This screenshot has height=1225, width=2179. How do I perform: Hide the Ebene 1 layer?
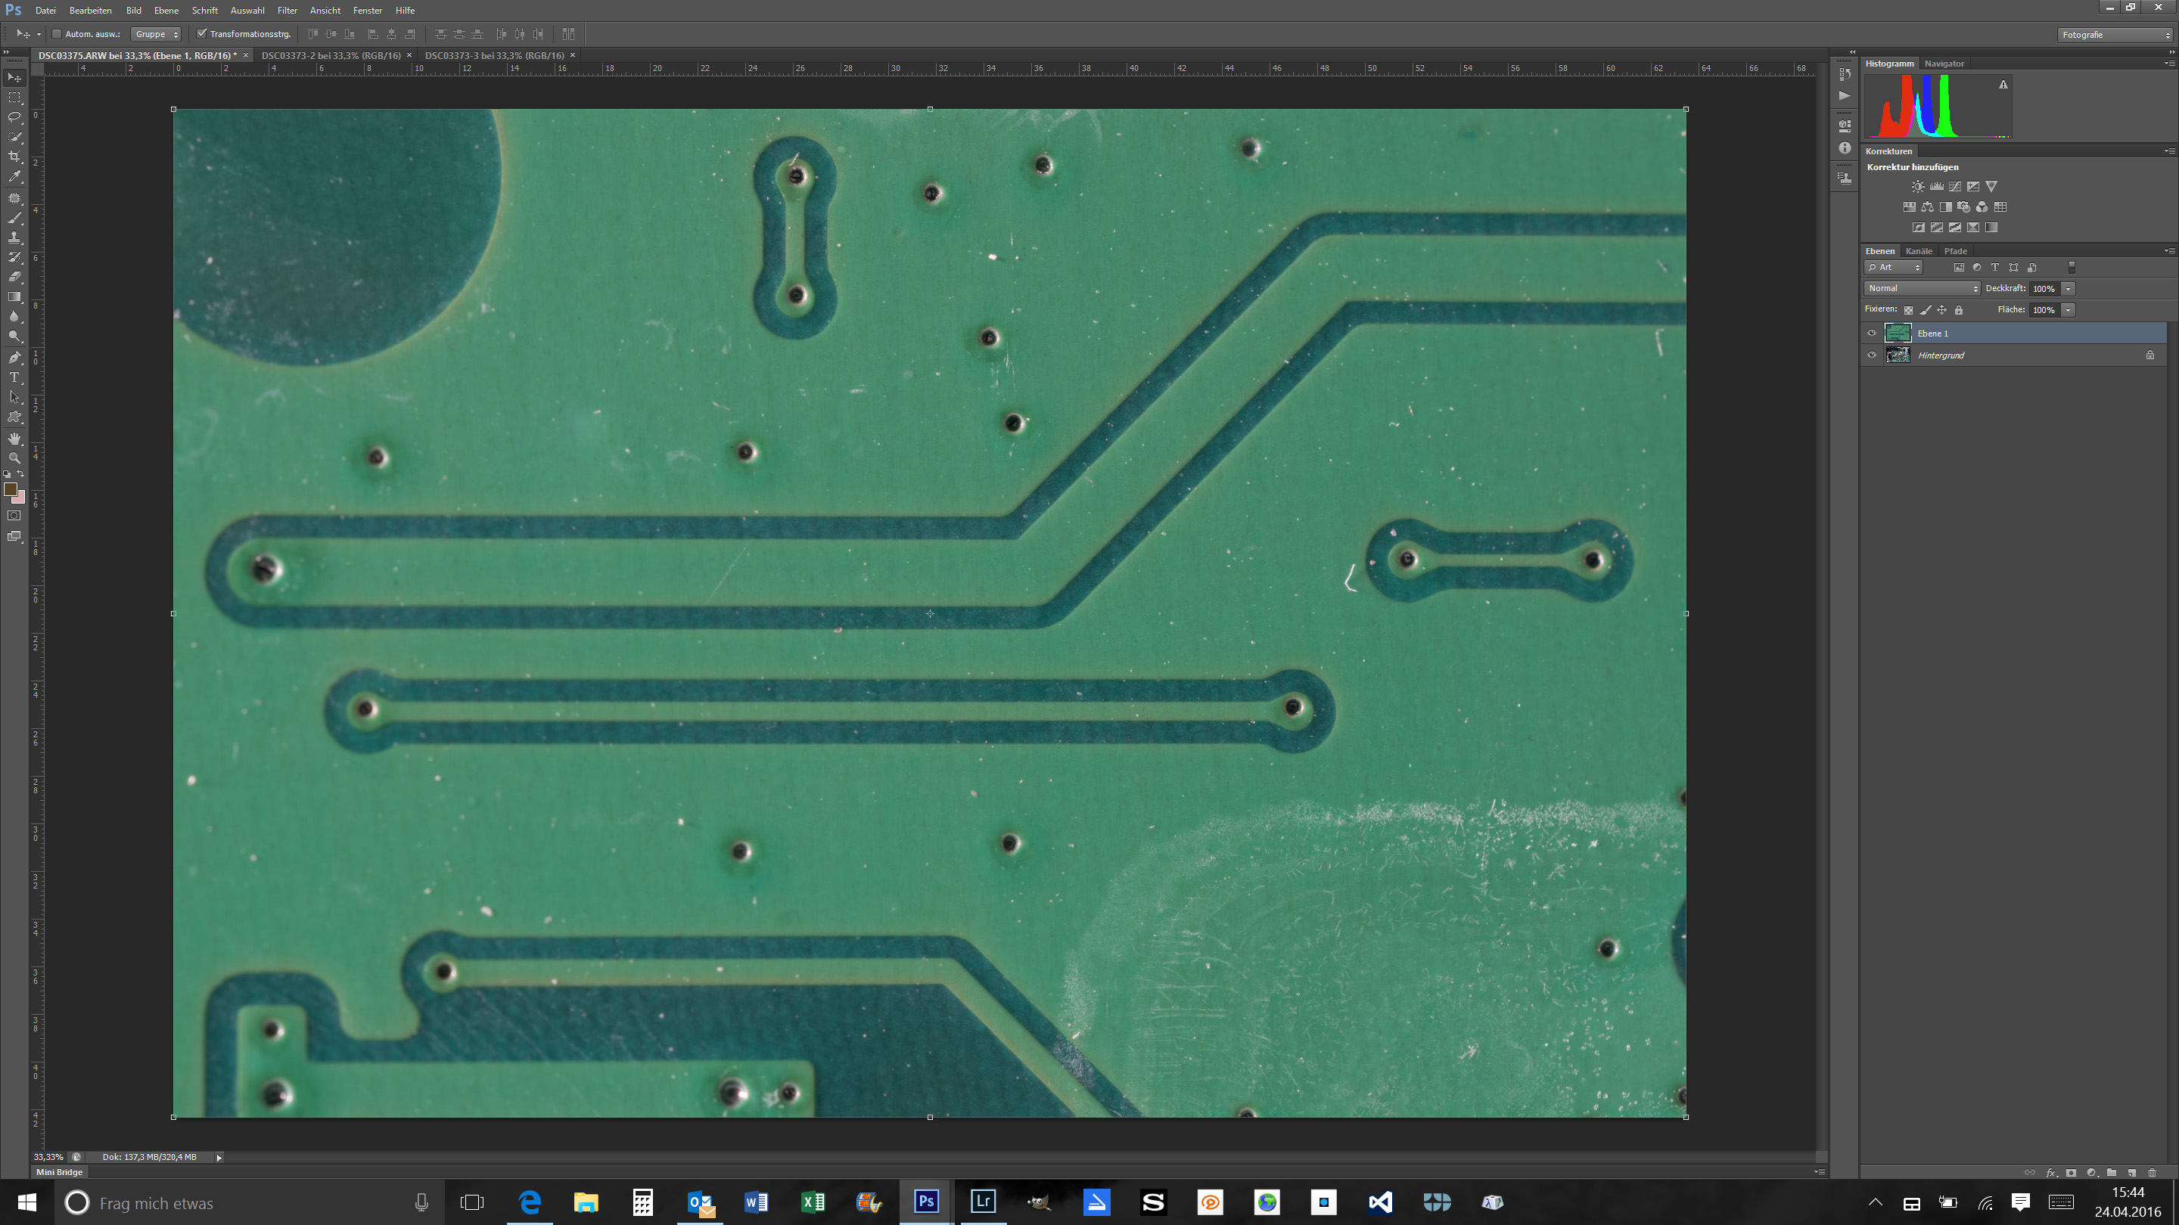point(1871,333)
